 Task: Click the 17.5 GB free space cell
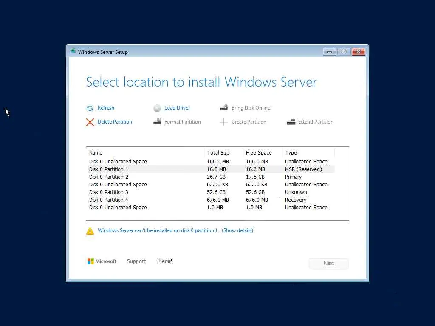pos(255,177)
